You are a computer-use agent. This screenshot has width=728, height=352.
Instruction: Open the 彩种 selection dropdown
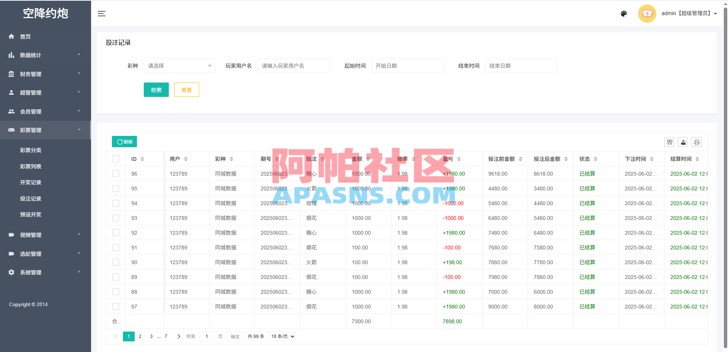(179, 65)
